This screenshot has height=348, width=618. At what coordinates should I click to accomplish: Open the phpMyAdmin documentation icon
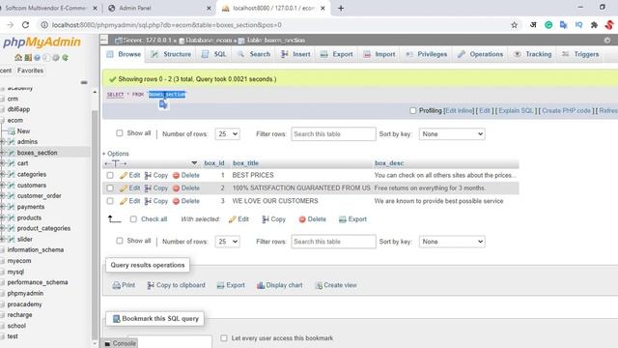[37, 58]
